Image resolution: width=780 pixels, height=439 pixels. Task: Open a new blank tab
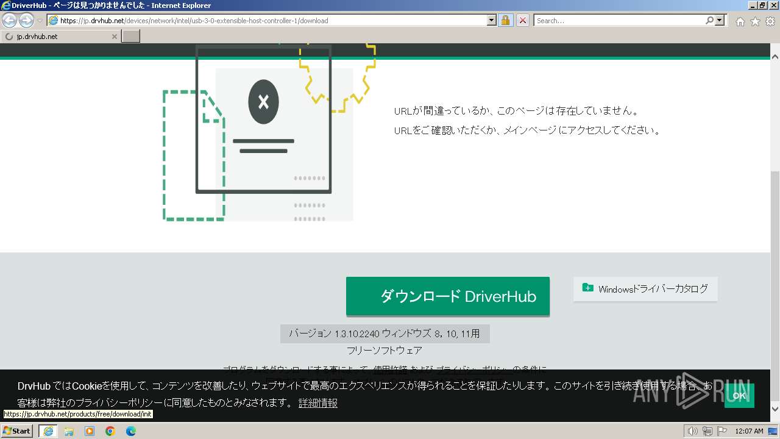131,37
